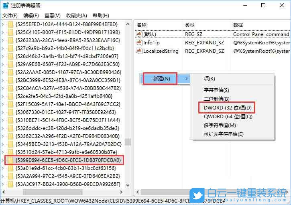Open the 编辑(E) menu
291x205 pixels.
point(31,16)
